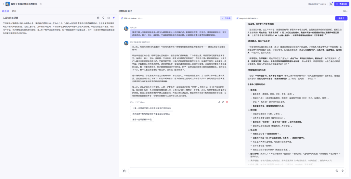Image resolution: width=351 pixels, height=179 pixels.
Task: Click suggestion 分享一些雅诗兰黛小棕瓶眼部精华的使用方法
Action: pos(151,108)
